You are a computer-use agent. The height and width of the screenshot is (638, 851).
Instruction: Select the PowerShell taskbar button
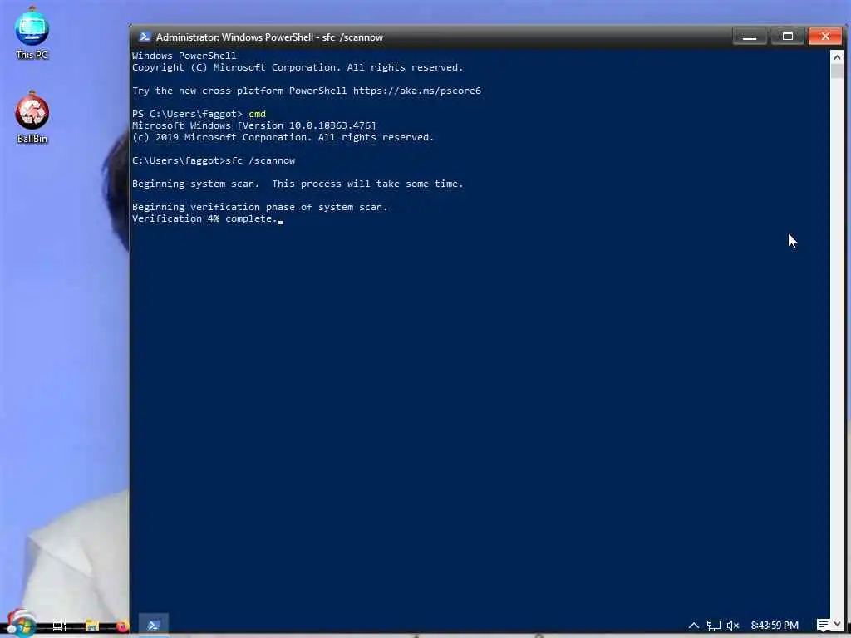(154, 626)
